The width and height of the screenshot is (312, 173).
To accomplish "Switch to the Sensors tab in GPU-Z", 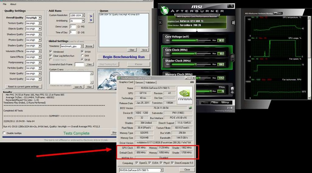I will click(139, 82).
